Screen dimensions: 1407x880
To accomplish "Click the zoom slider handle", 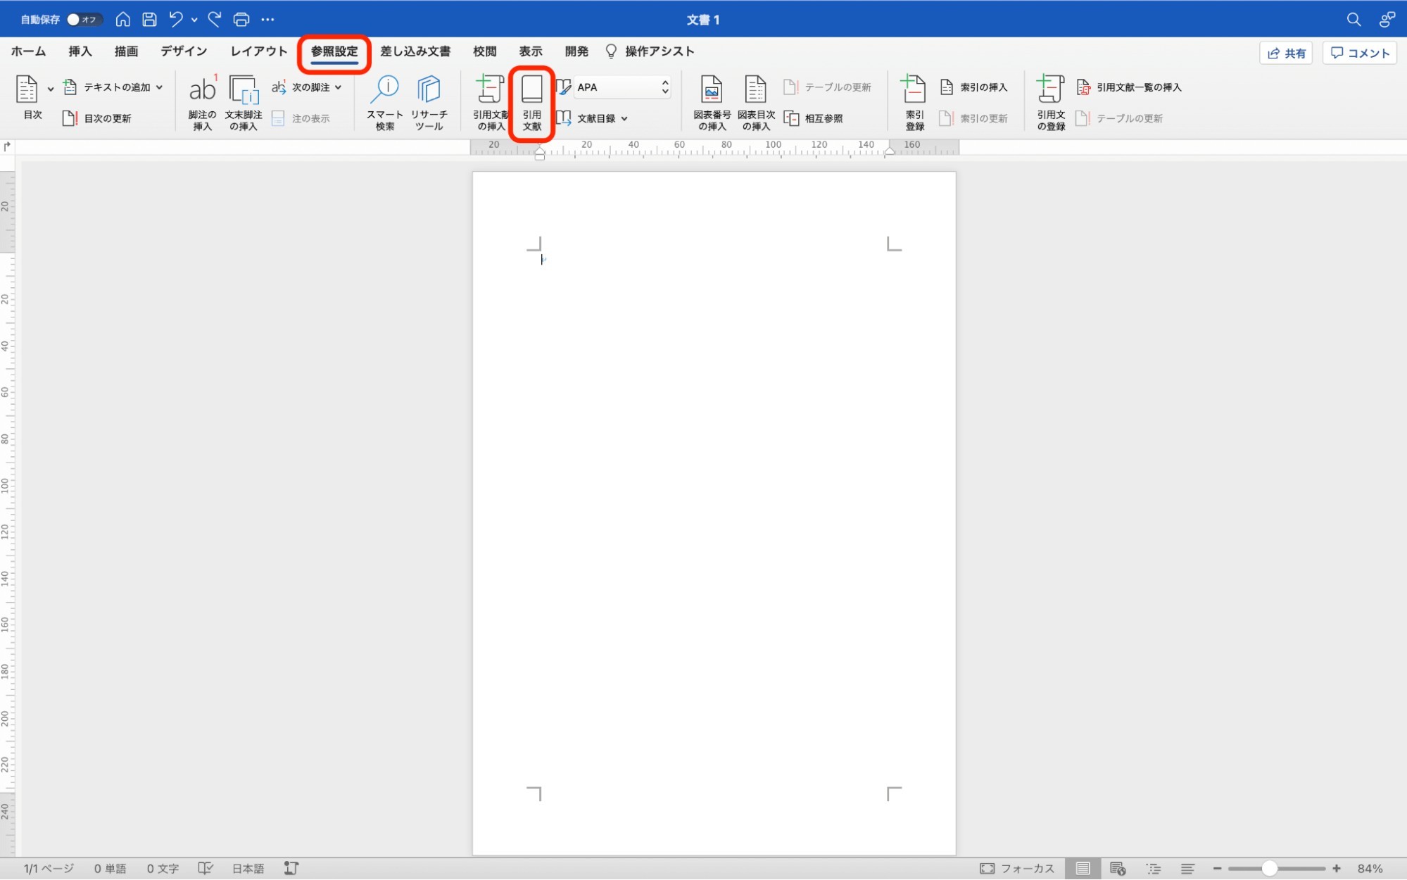I will click(x=1269, y=869).
